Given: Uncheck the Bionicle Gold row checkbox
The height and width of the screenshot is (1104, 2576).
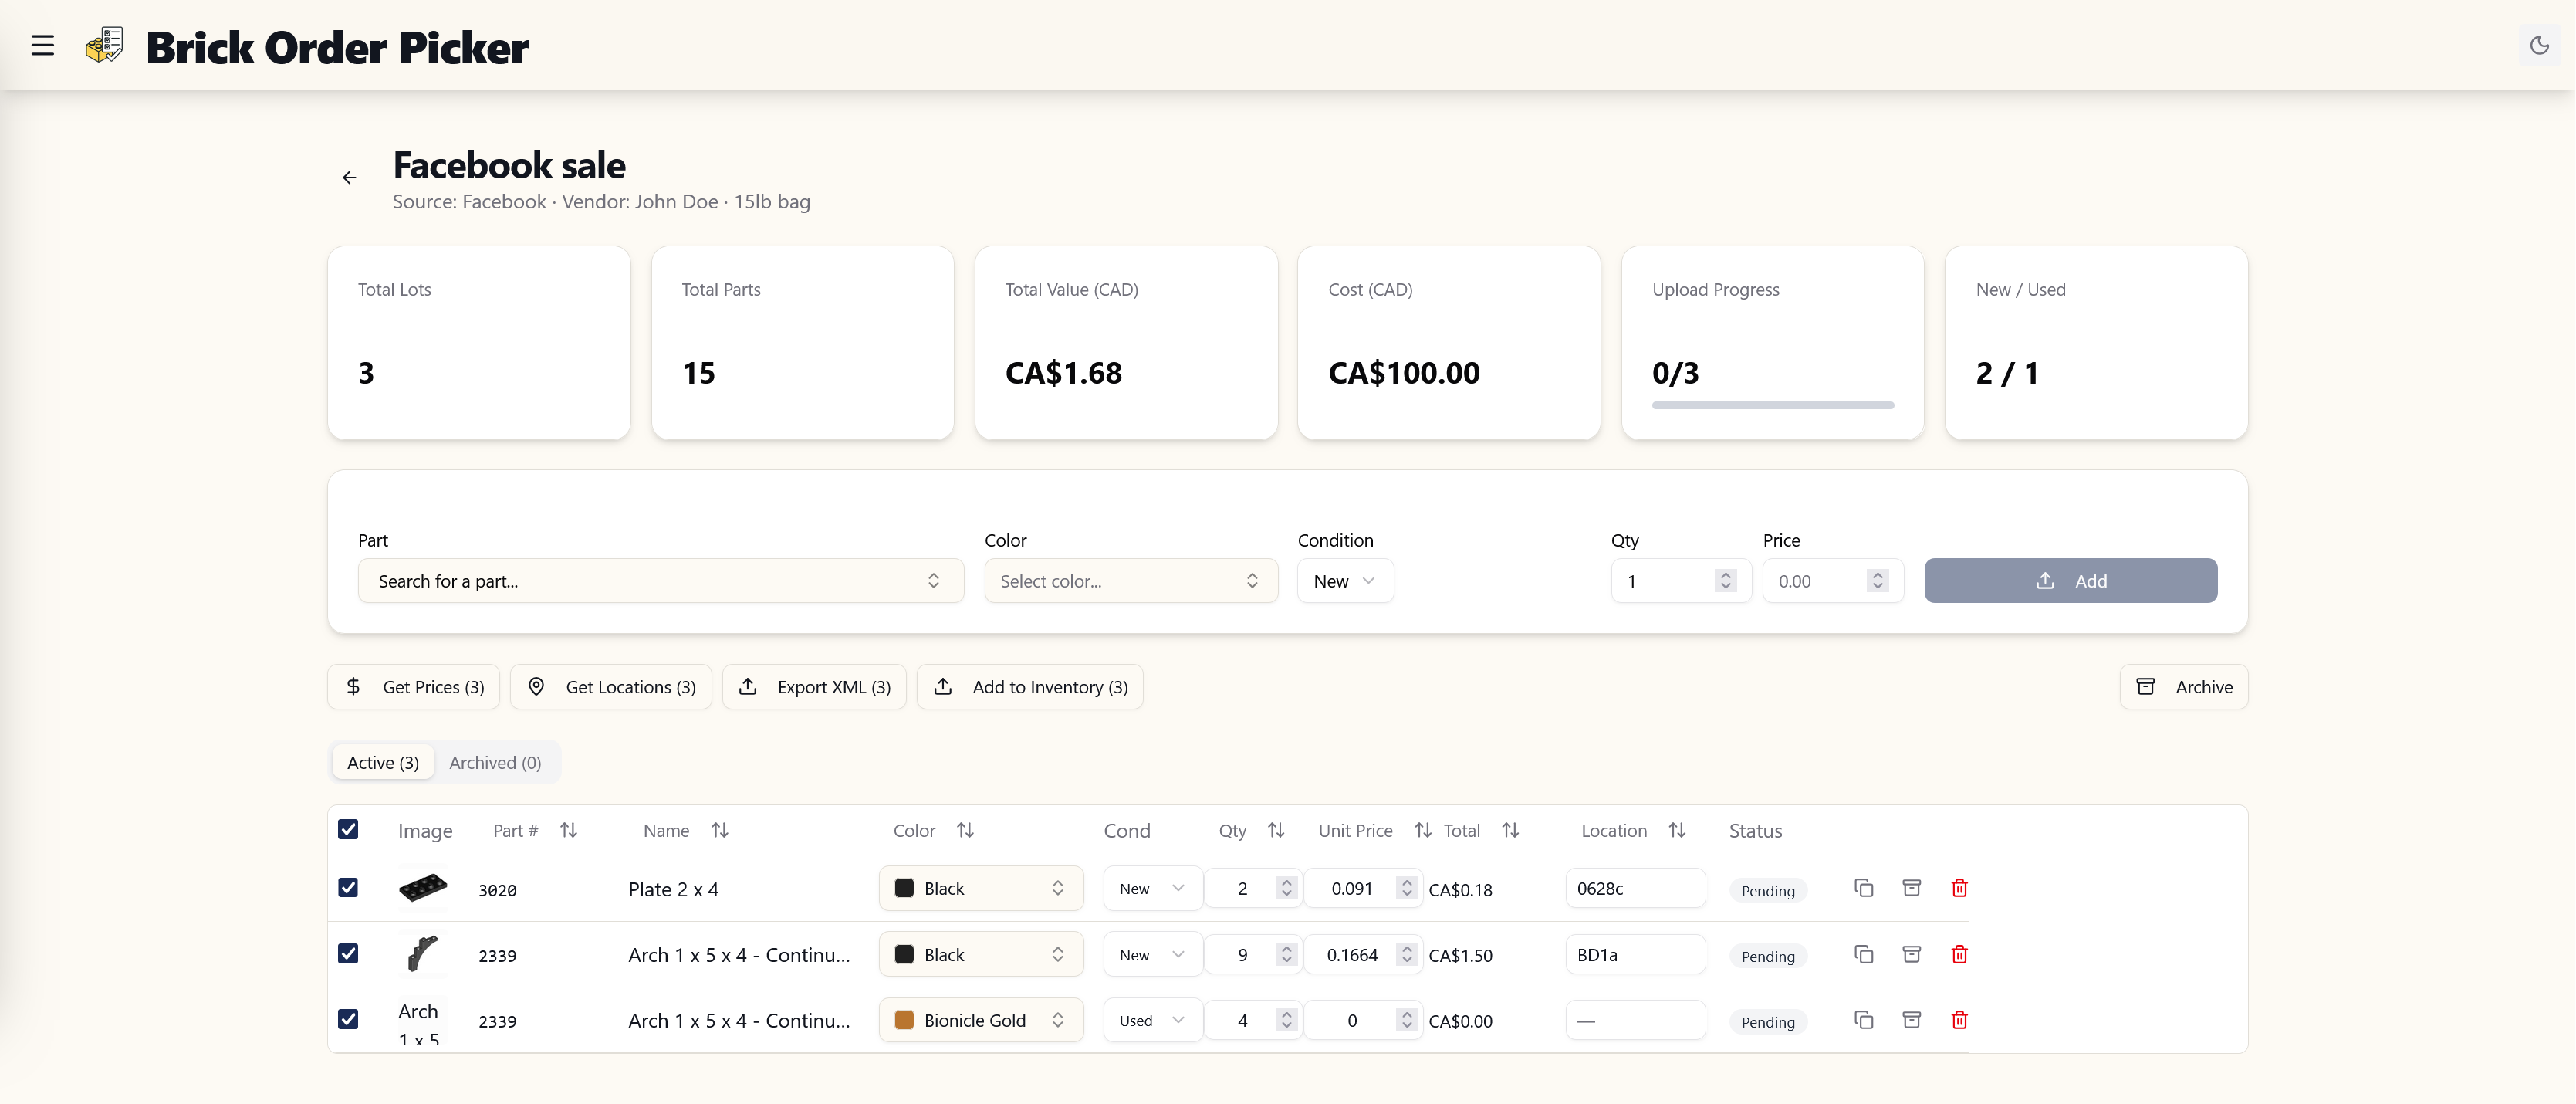Looking at the screenshot, I should (x=348, y=1019).
